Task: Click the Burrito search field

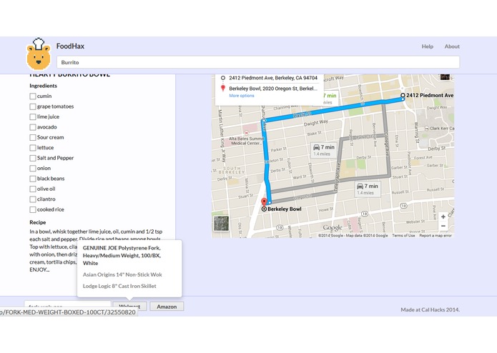Action: pyautogui.click(x=258, y=62)
